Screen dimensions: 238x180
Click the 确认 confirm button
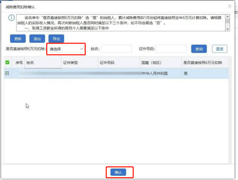click(118, 172)
